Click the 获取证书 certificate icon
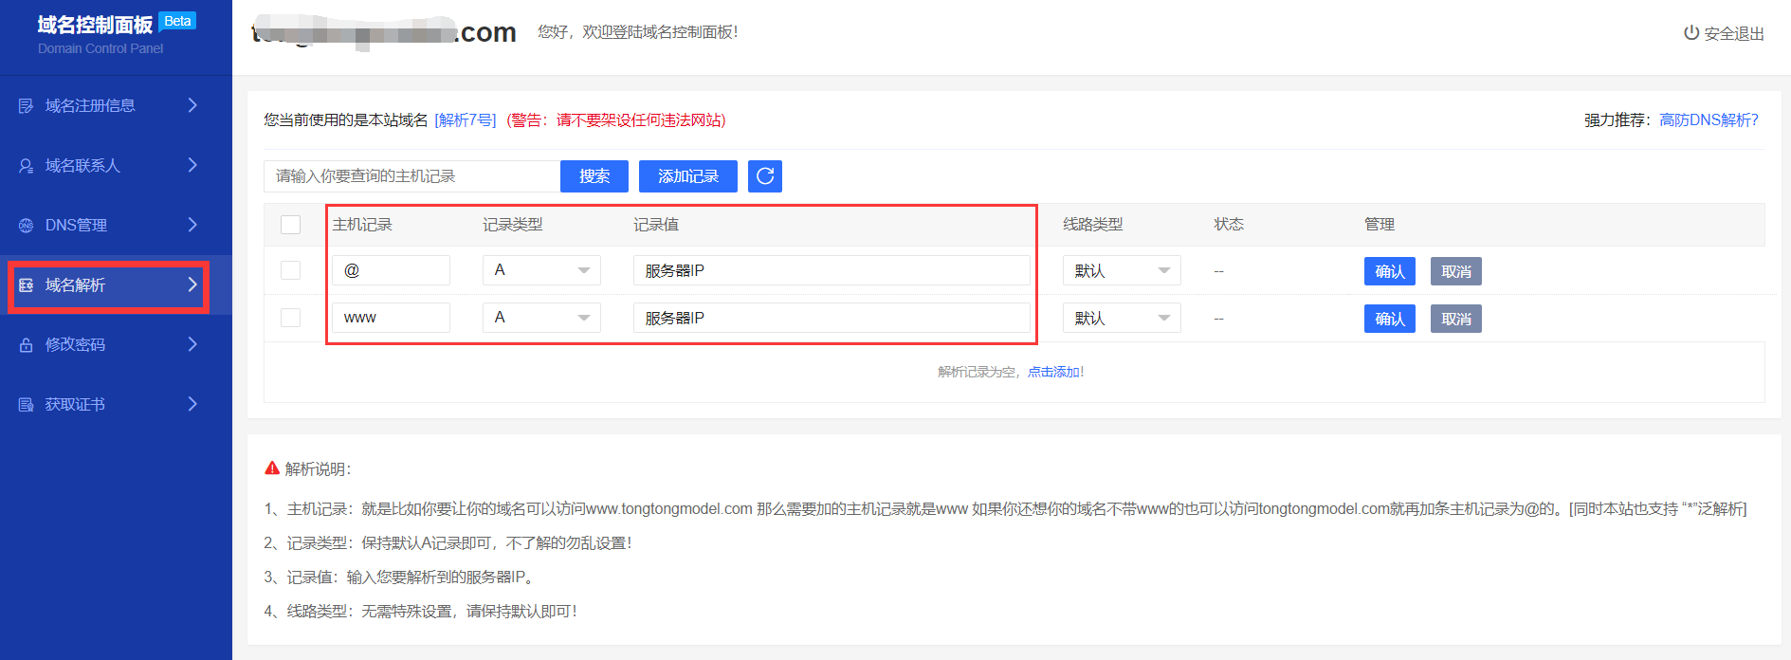1791x660 pixels. [26, 404]
